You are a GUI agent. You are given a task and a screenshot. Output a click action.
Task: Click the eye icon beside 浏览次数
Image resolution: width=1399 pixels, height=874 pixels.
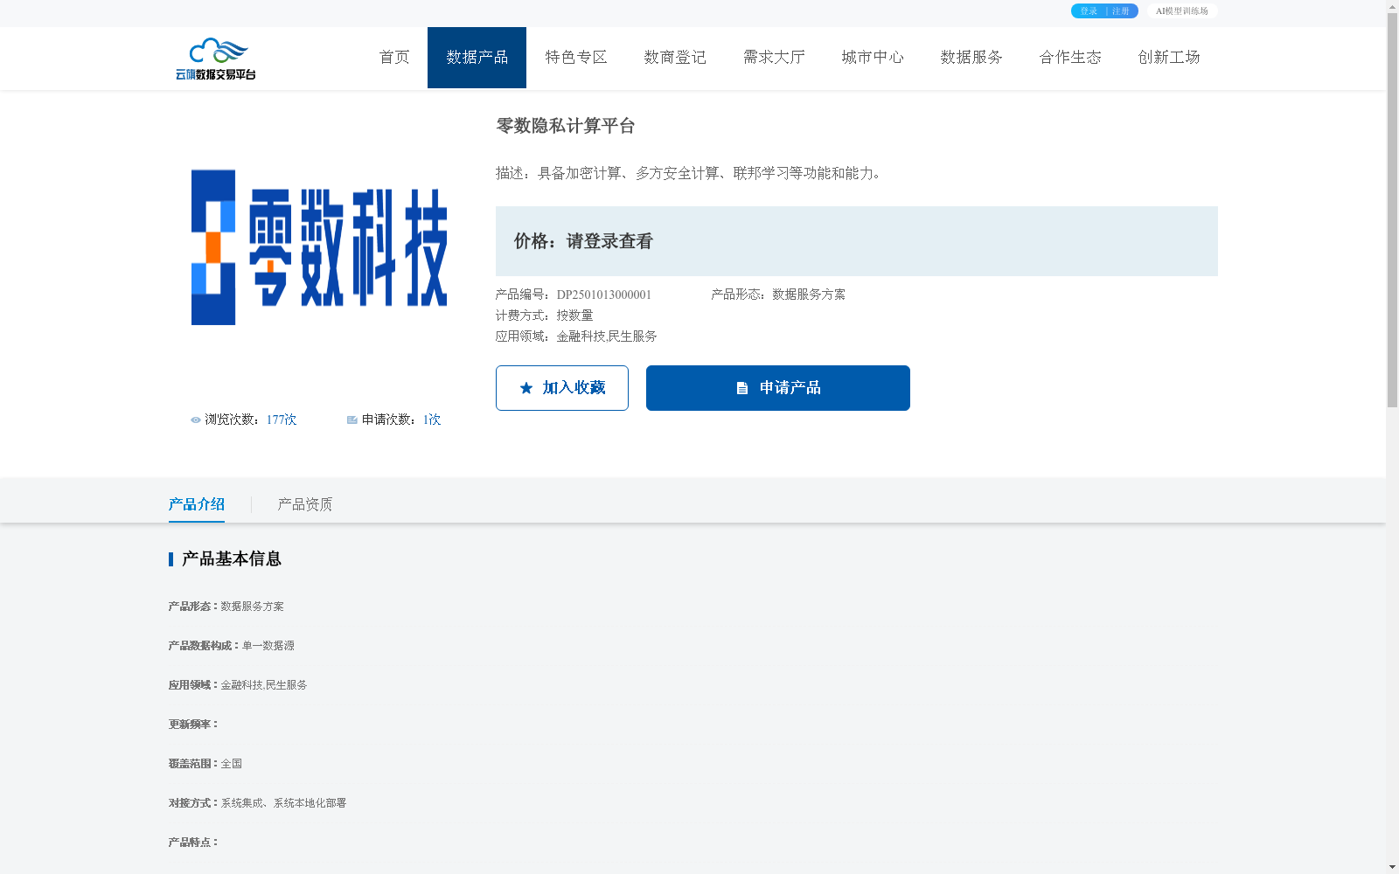point(196,420)
